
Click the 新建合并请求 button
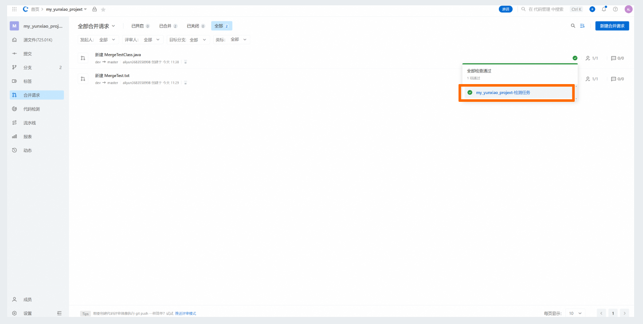coord(612,26)
